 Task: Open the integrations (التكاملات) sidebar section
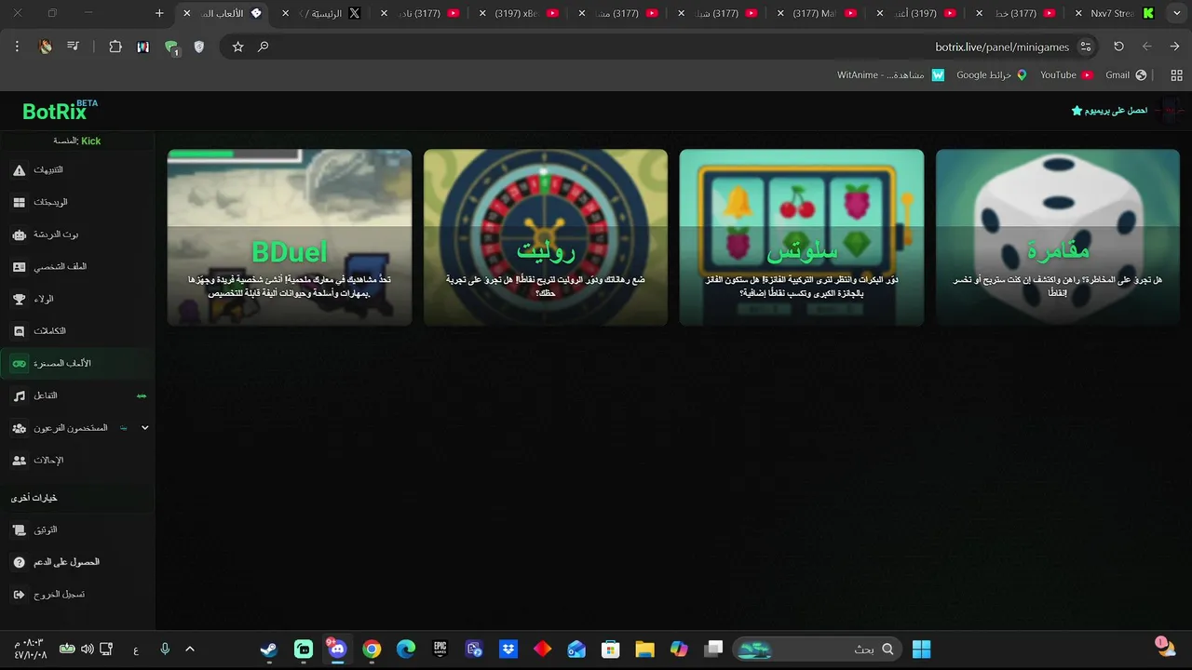[x=77, y=331]
